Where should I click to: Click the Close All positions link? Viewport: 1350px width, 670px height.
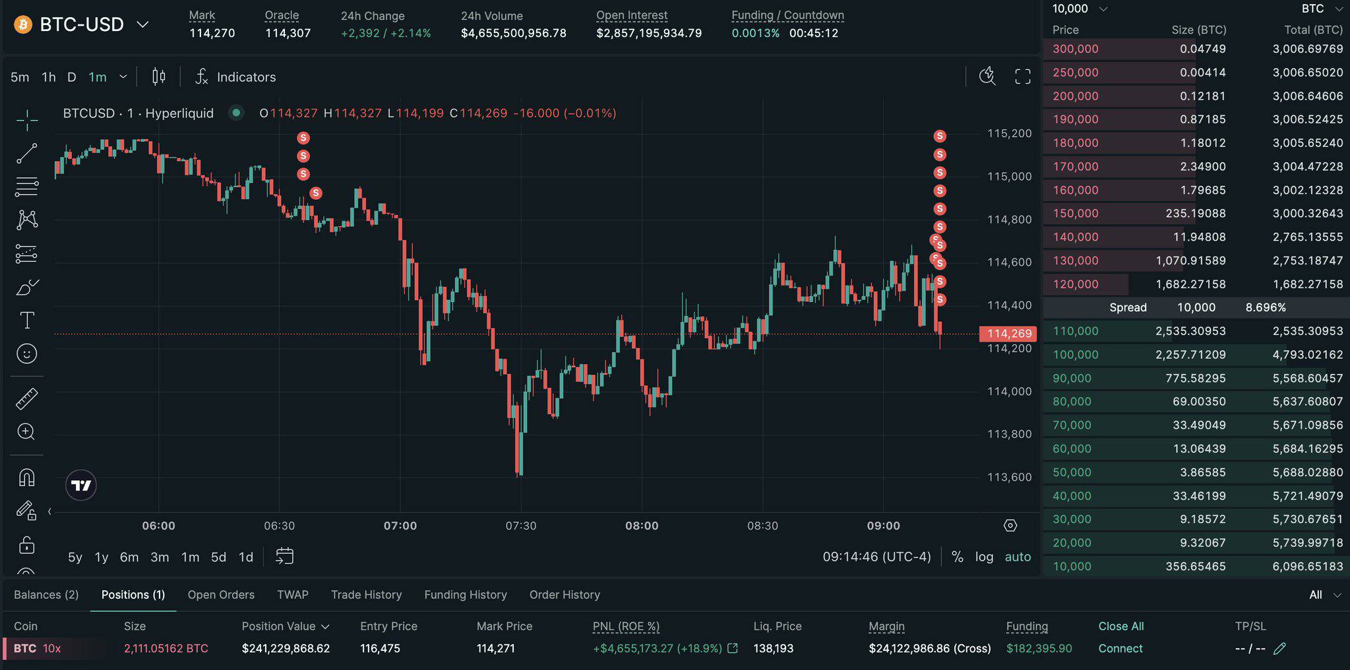[1120, 626]
